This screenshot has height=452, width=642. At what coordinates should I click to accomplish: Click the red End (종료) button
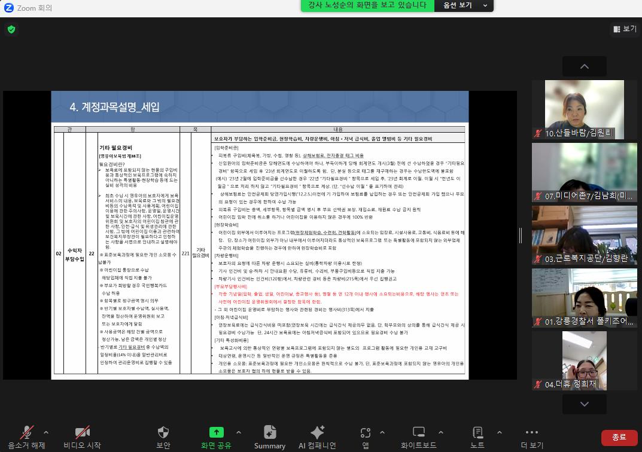(x=619, y=437)
